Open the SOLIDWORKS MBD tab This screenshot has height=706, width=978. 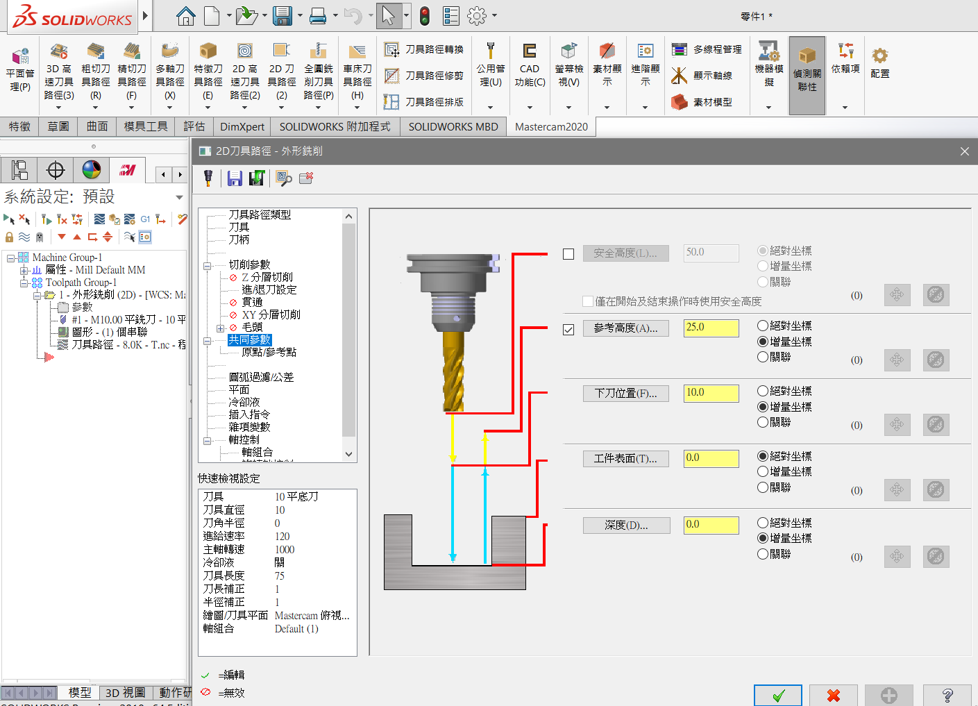pyautogui.click(x=453, y=126)
